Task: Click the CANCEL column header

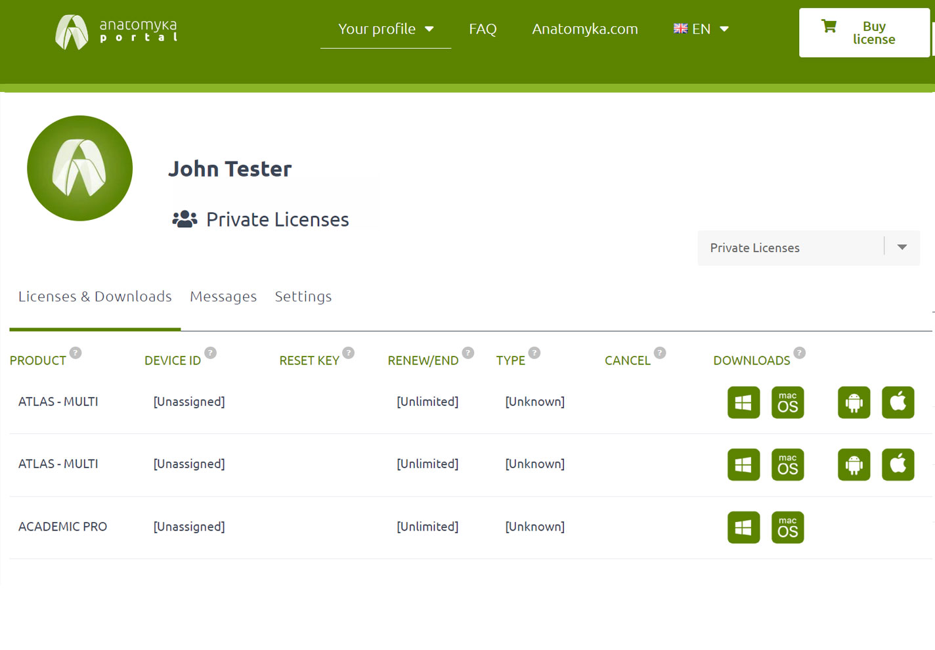Action: click(628, 360)
